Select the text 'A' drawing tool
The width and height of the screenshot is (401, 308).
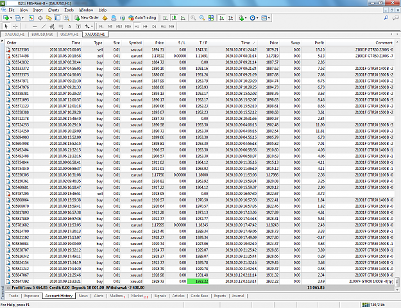69,26
